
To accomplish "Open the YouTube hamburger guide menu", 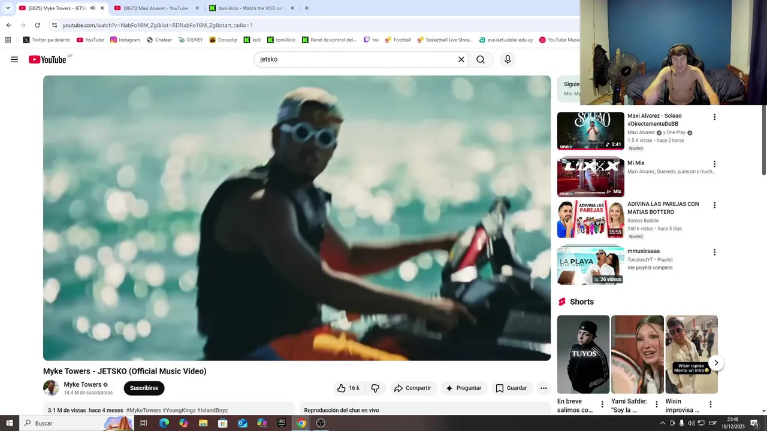I will 14,59.
